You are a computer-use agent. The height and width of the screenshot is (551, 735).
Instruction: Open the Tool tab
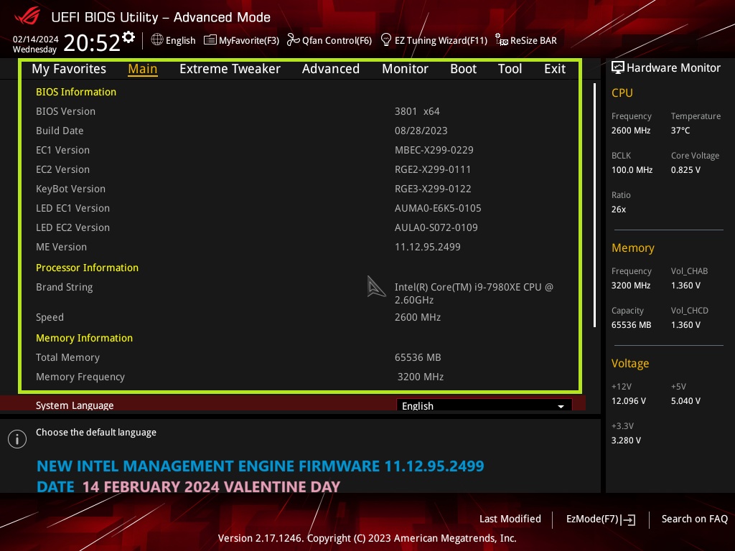(x=510, y=69)
